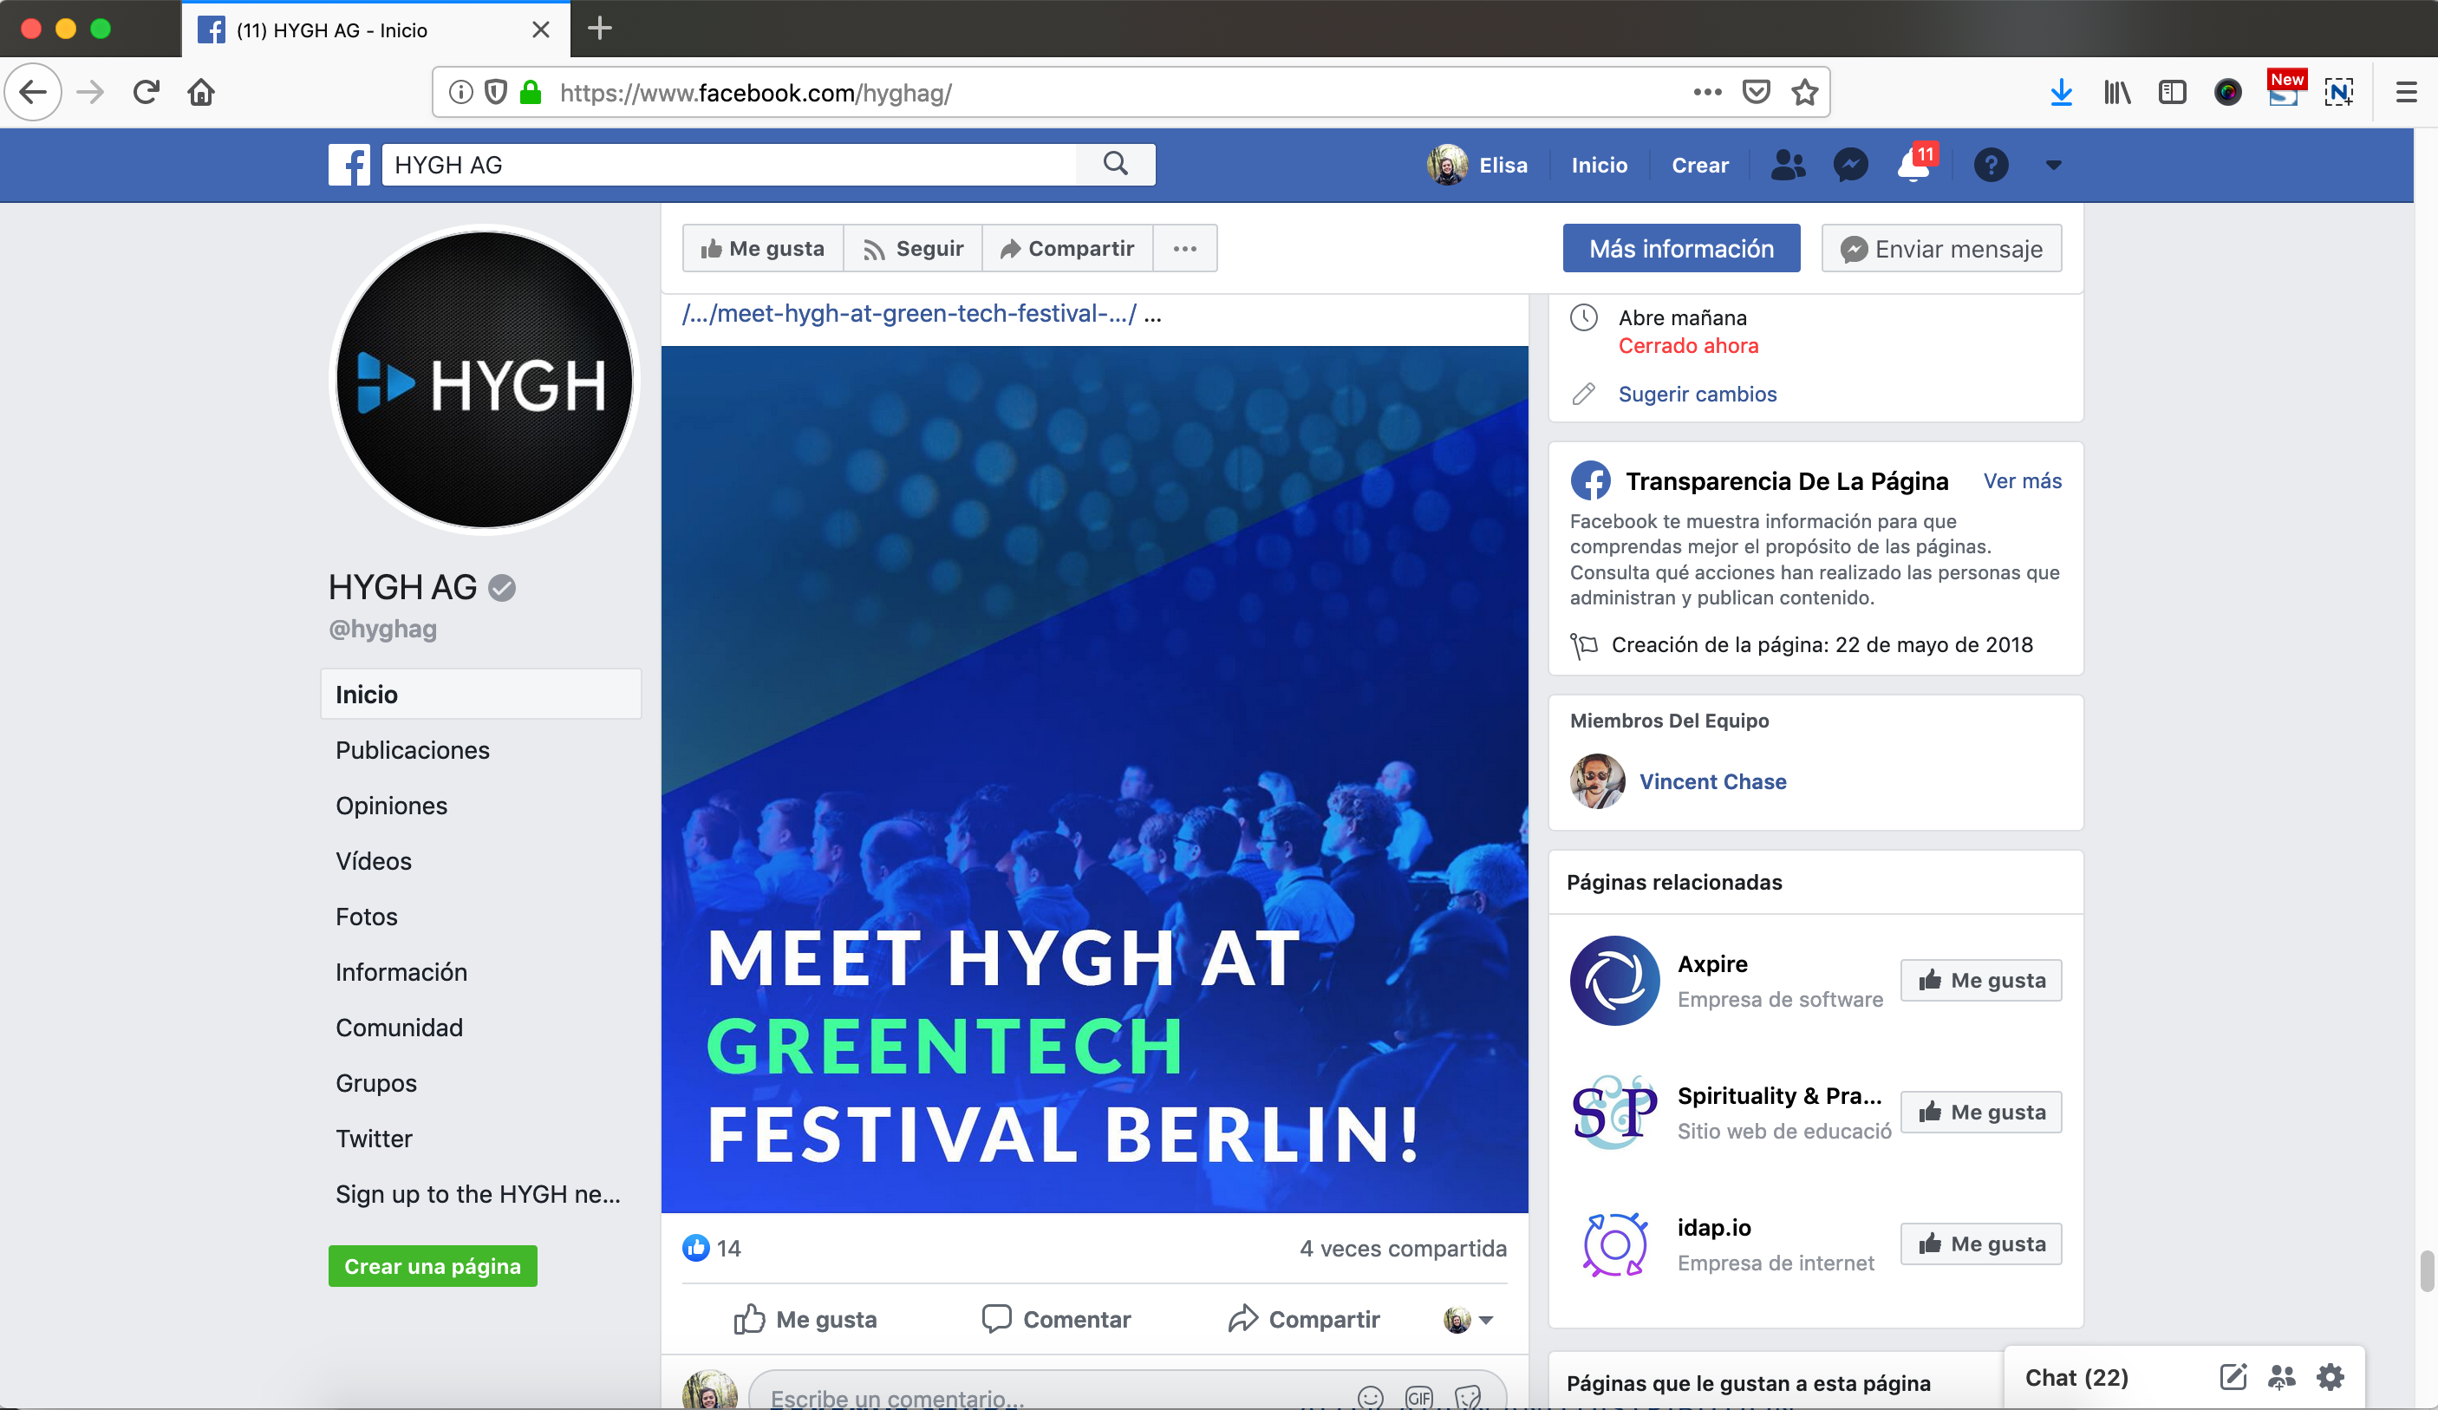Click the Compartir page button
Screen dimensions: 2438x1410
1067,249
